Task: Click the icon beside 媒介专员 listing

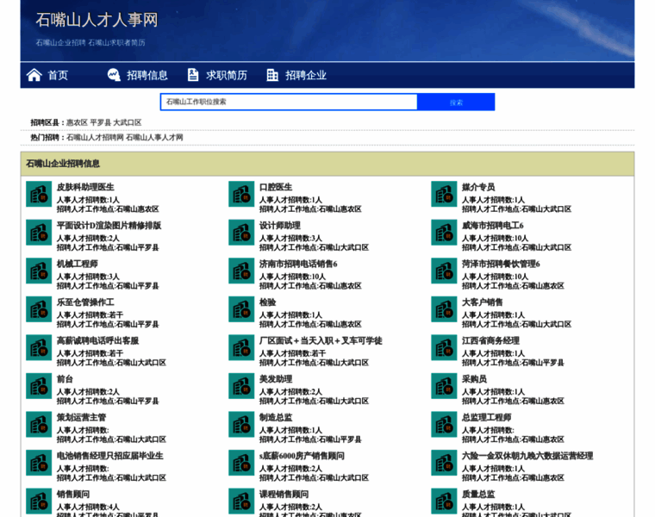Action: click(444, 194)
